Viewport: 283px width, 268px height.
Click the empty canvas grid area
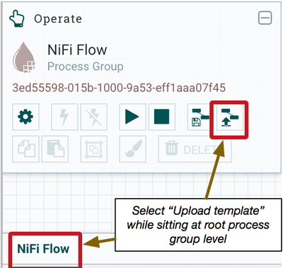pos(59,203)
